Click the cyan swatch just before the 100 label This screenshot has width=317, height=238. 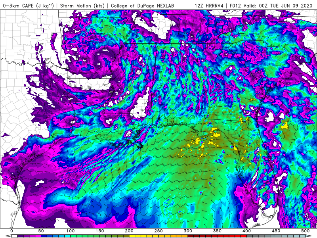(67, 236)
